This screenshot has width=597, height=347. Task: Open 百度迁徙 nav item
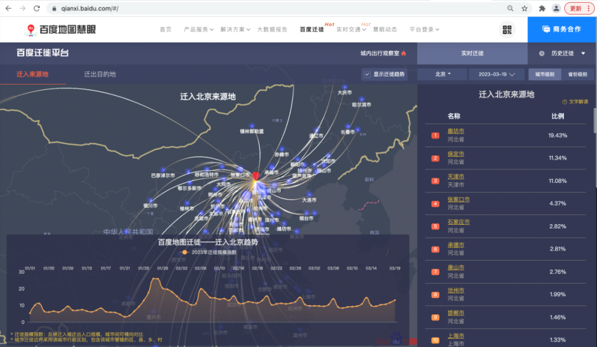point(312,29)
